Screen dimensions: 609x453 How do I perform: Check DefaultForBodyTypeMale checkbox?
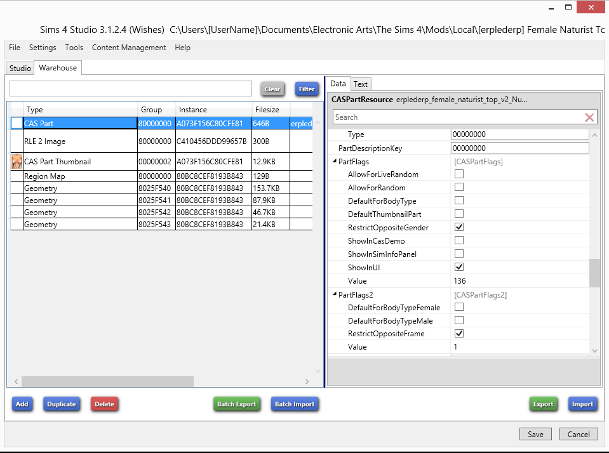[x=459, y=320]
